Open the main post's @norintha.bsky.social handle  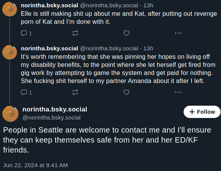pos(51,118)
